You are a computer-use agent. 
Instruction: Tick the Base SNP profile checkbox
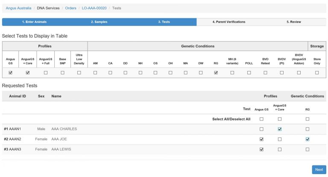[x=62, y=73]
